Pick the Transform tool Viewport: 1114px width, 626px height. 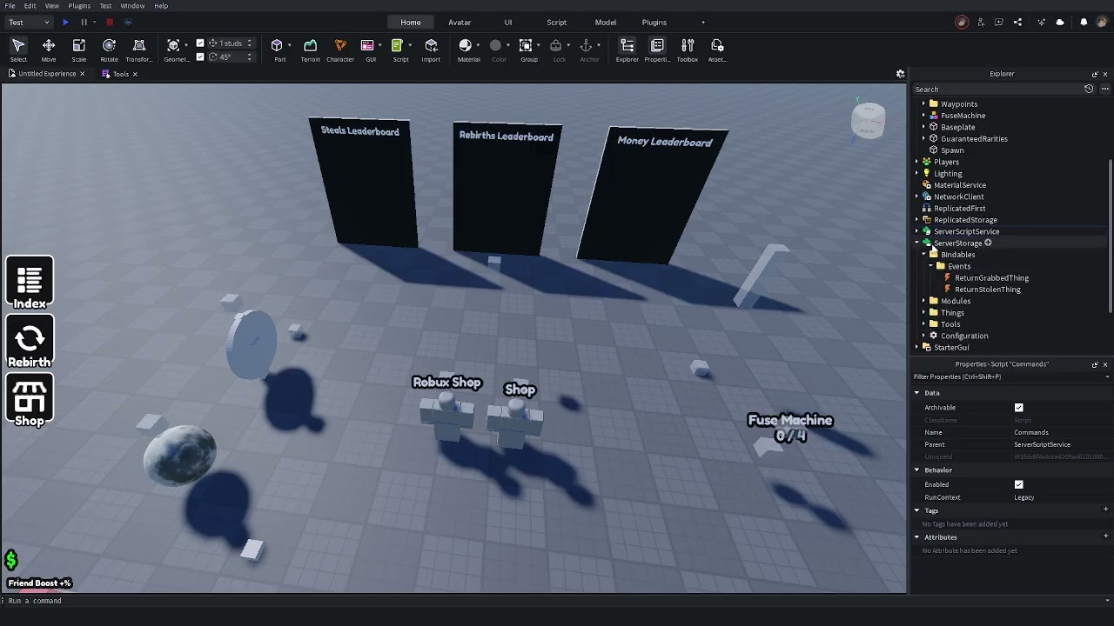click(x=138, y=50)
